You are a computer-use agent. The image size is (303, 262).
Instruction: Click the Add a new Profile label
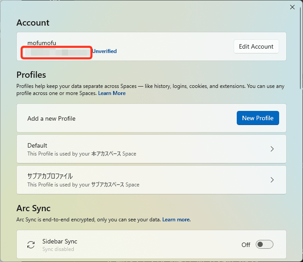(51, 118)
